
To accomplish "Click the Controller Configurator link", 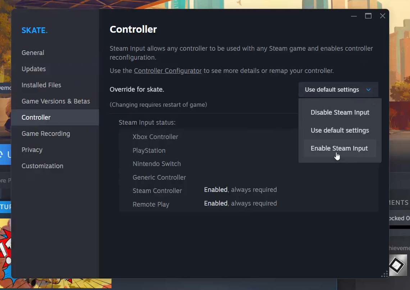I will coord(168,71).
